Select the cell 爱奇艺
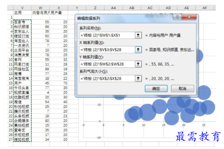 point(22,130)
